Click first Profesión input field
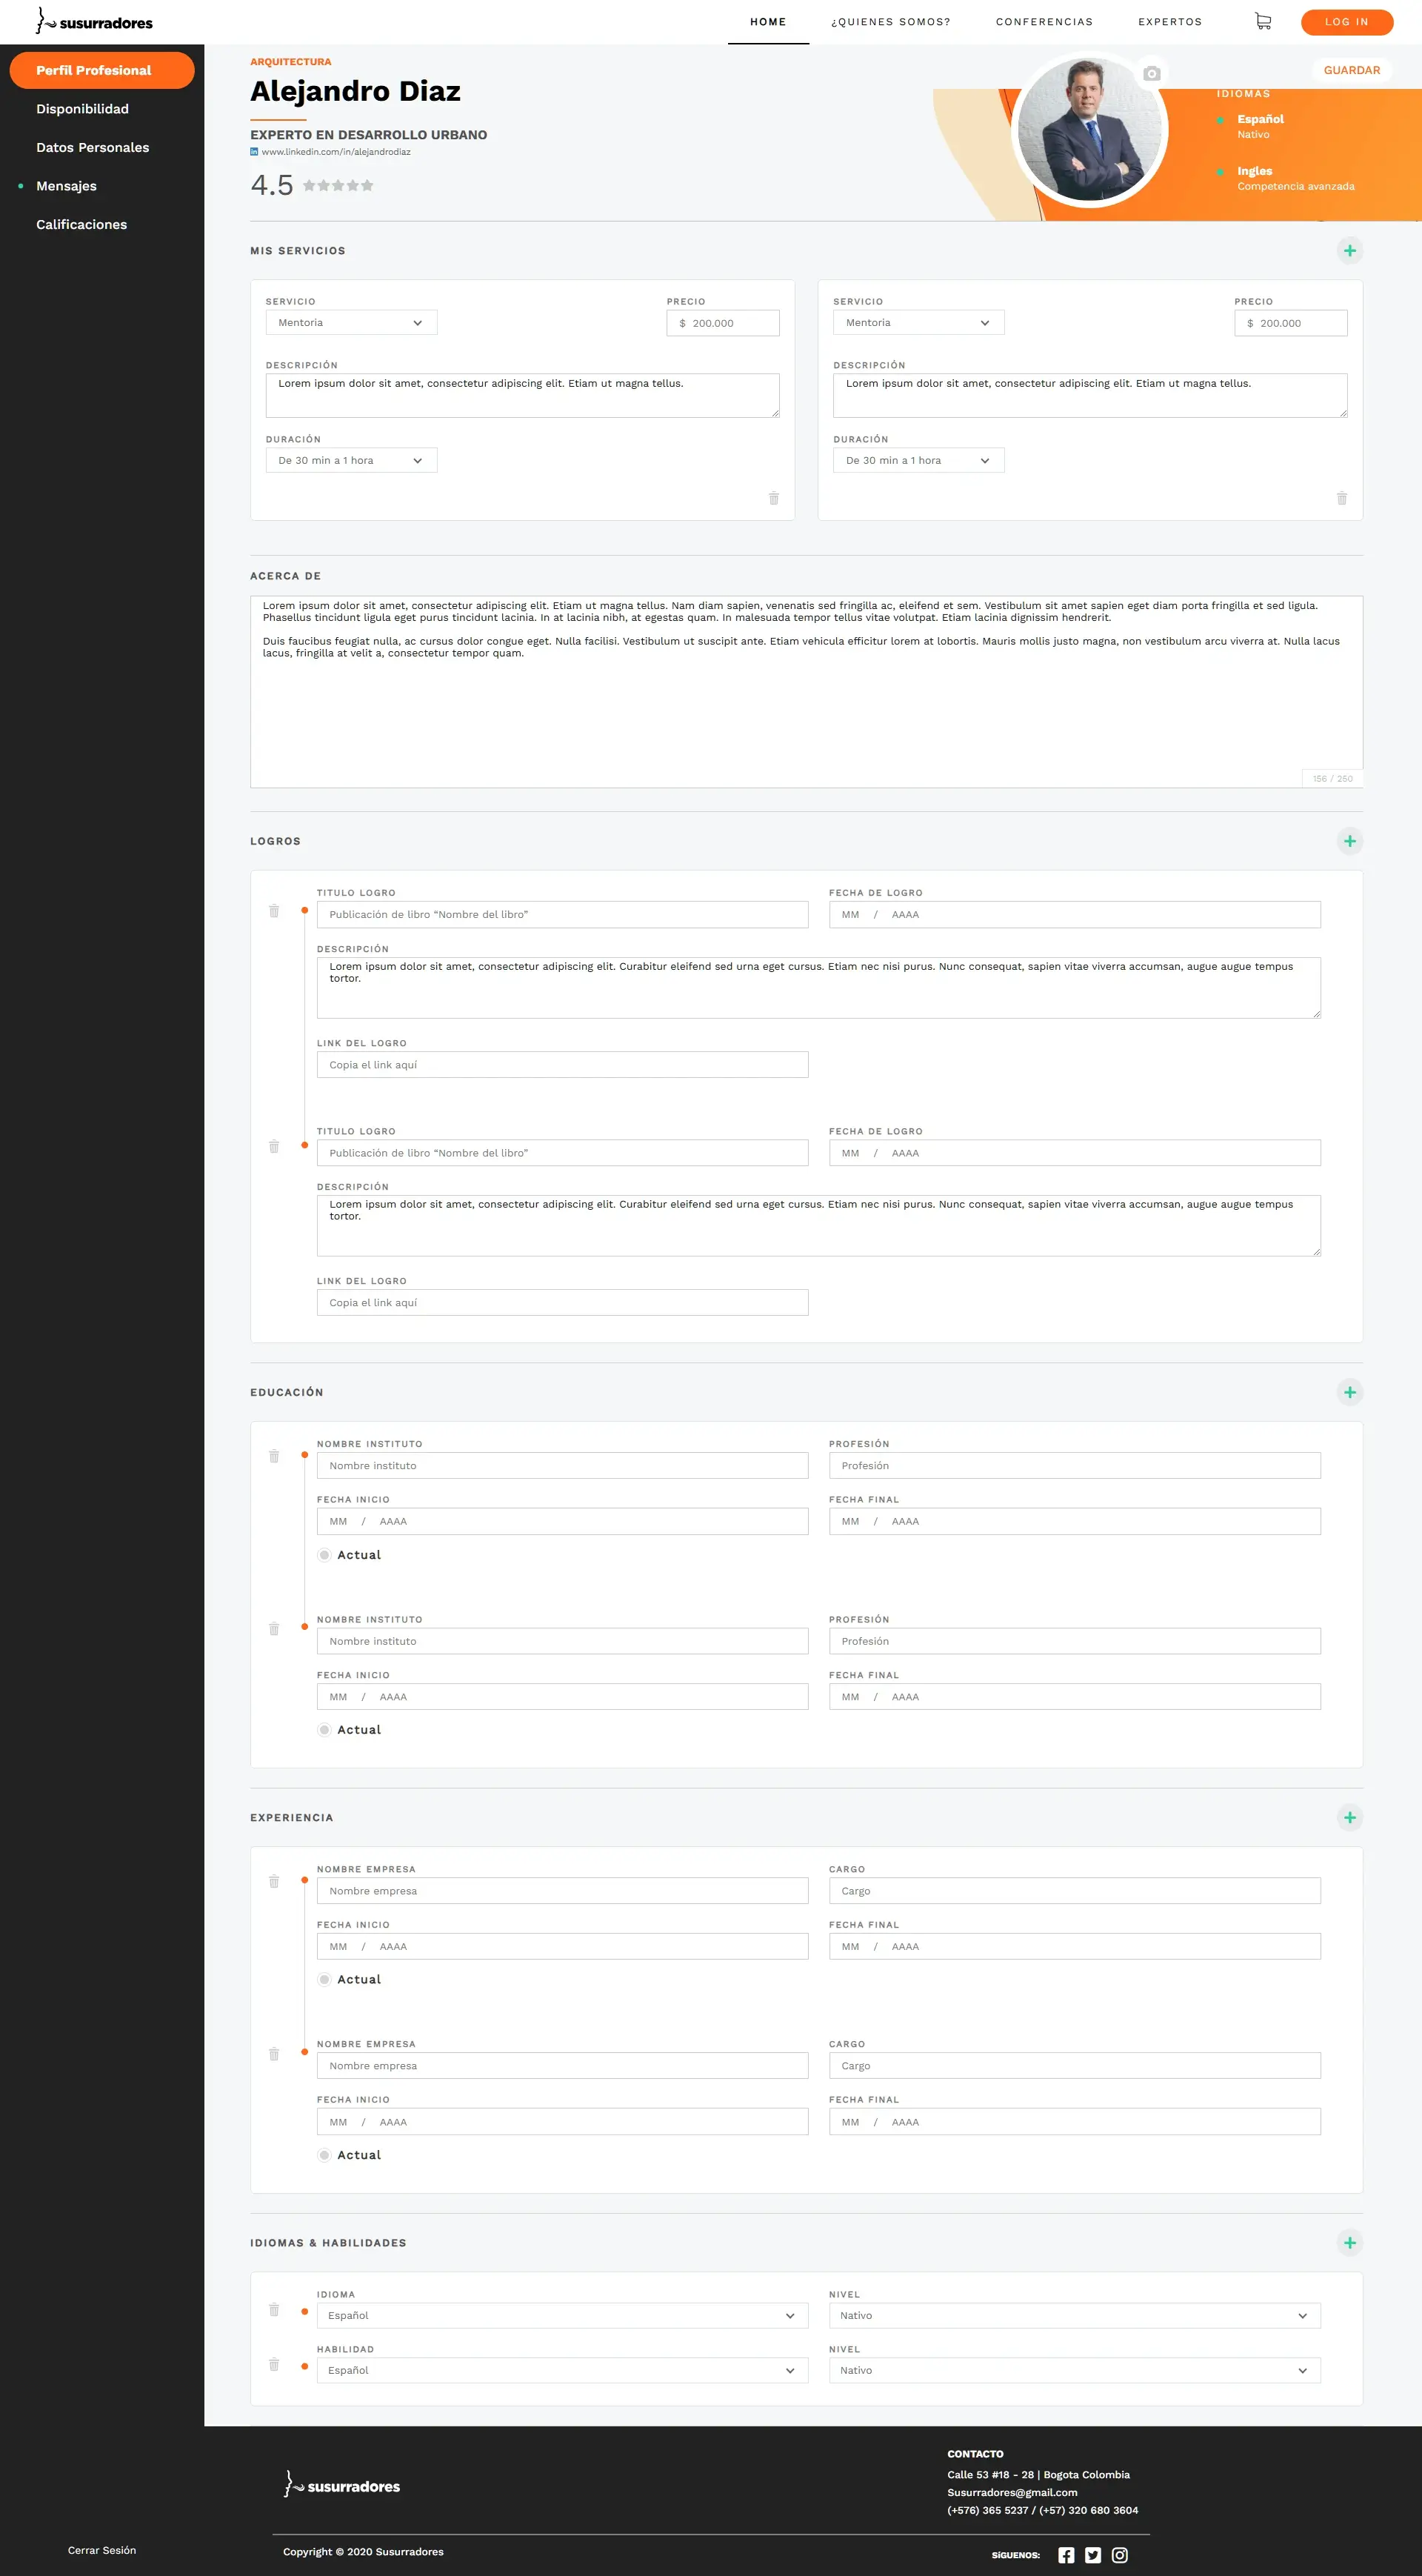 (1075, 1466)
